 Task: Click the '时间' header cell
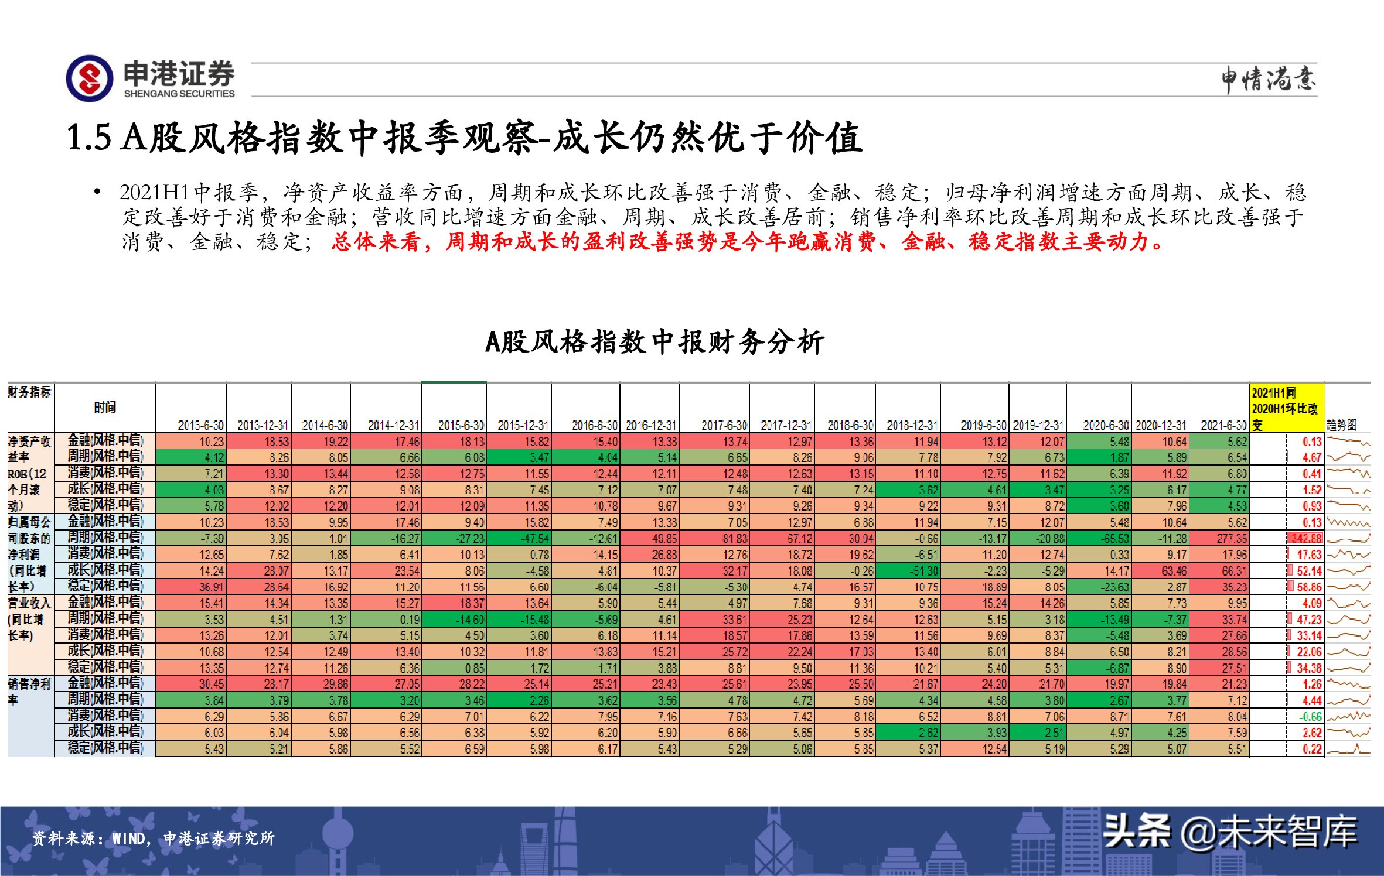pos(105,408)
